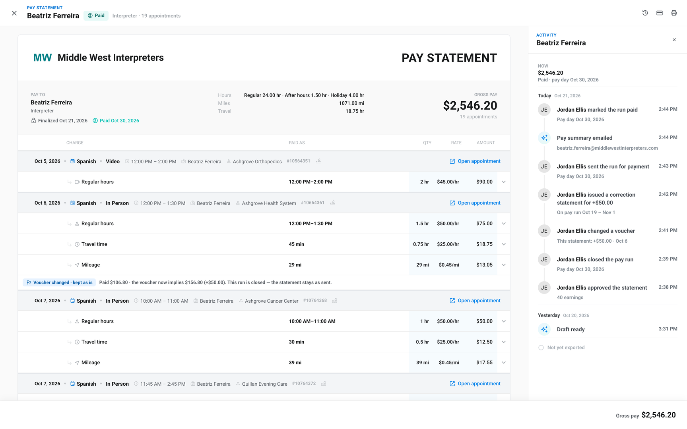
Task: Open appointment for Quillan Evening Care
Action: point(475,384)
